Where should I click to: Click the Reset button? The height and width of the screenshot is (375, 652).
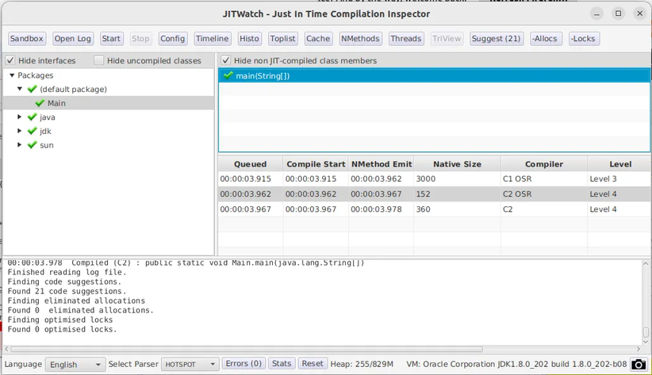click(313, 364)
